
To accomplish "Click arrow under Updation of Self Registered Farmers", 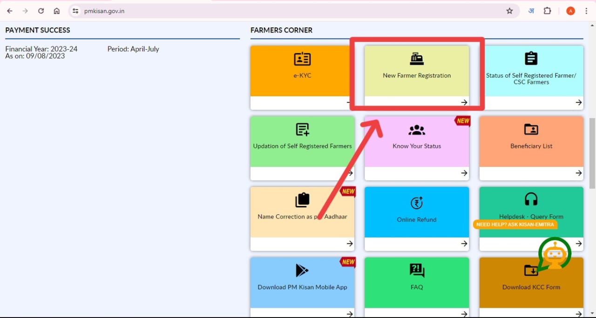I will pyautogui.click(x=349, y=173).
